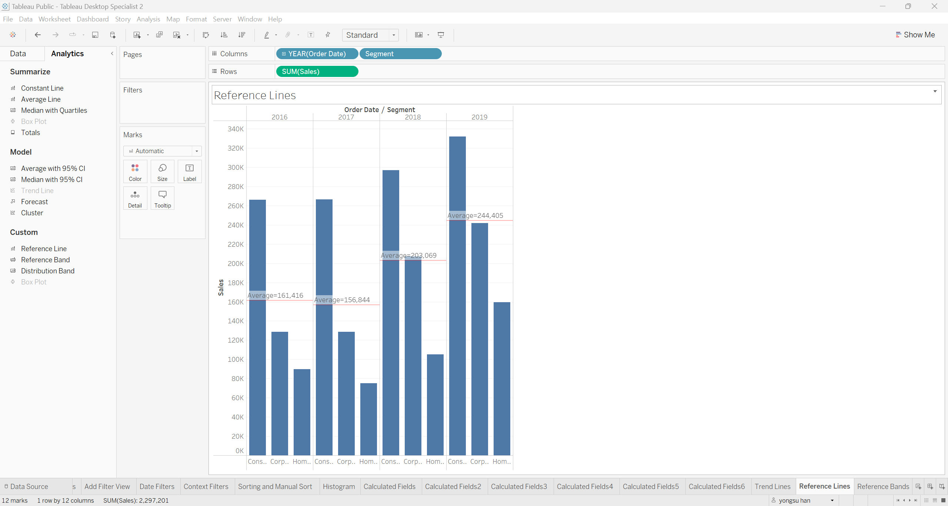Sort ascending using the toolbar icon
The width and height of the screenshot is (948, 506).
pyautogui.click(x=224, y=35)
